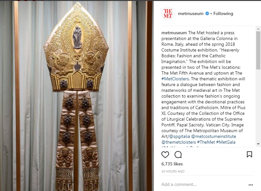Viewport: 261px width, 191px height.
Task: Click scrollbar up arrow in caption
Action: 258,29
